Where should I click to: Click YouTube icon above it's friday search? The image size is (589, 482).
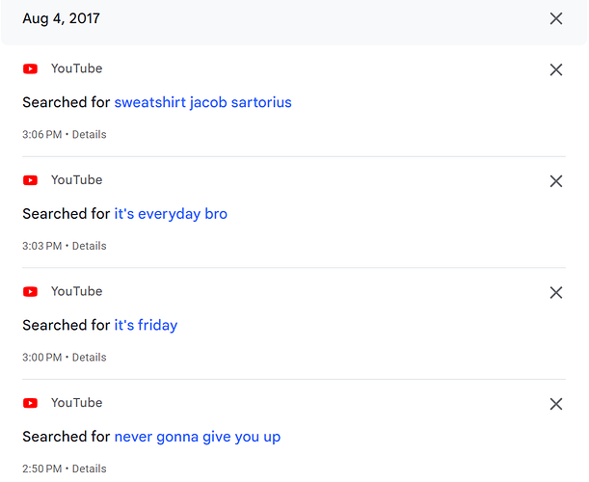pyautogui.click(x=30, y=292)
